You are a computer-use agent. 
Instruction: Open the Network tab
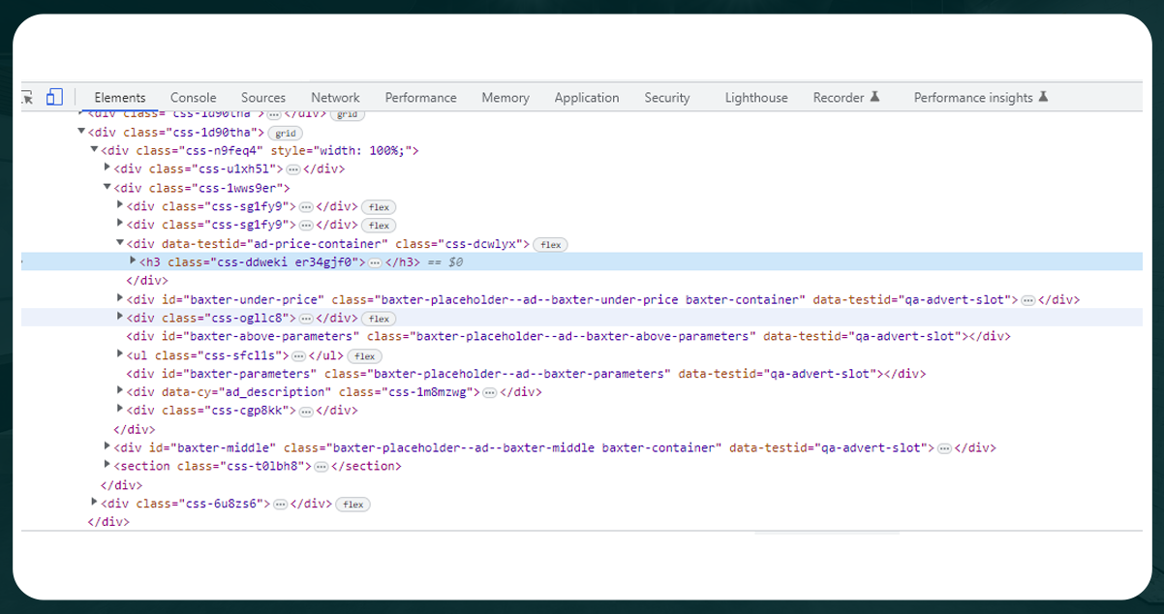335,97
